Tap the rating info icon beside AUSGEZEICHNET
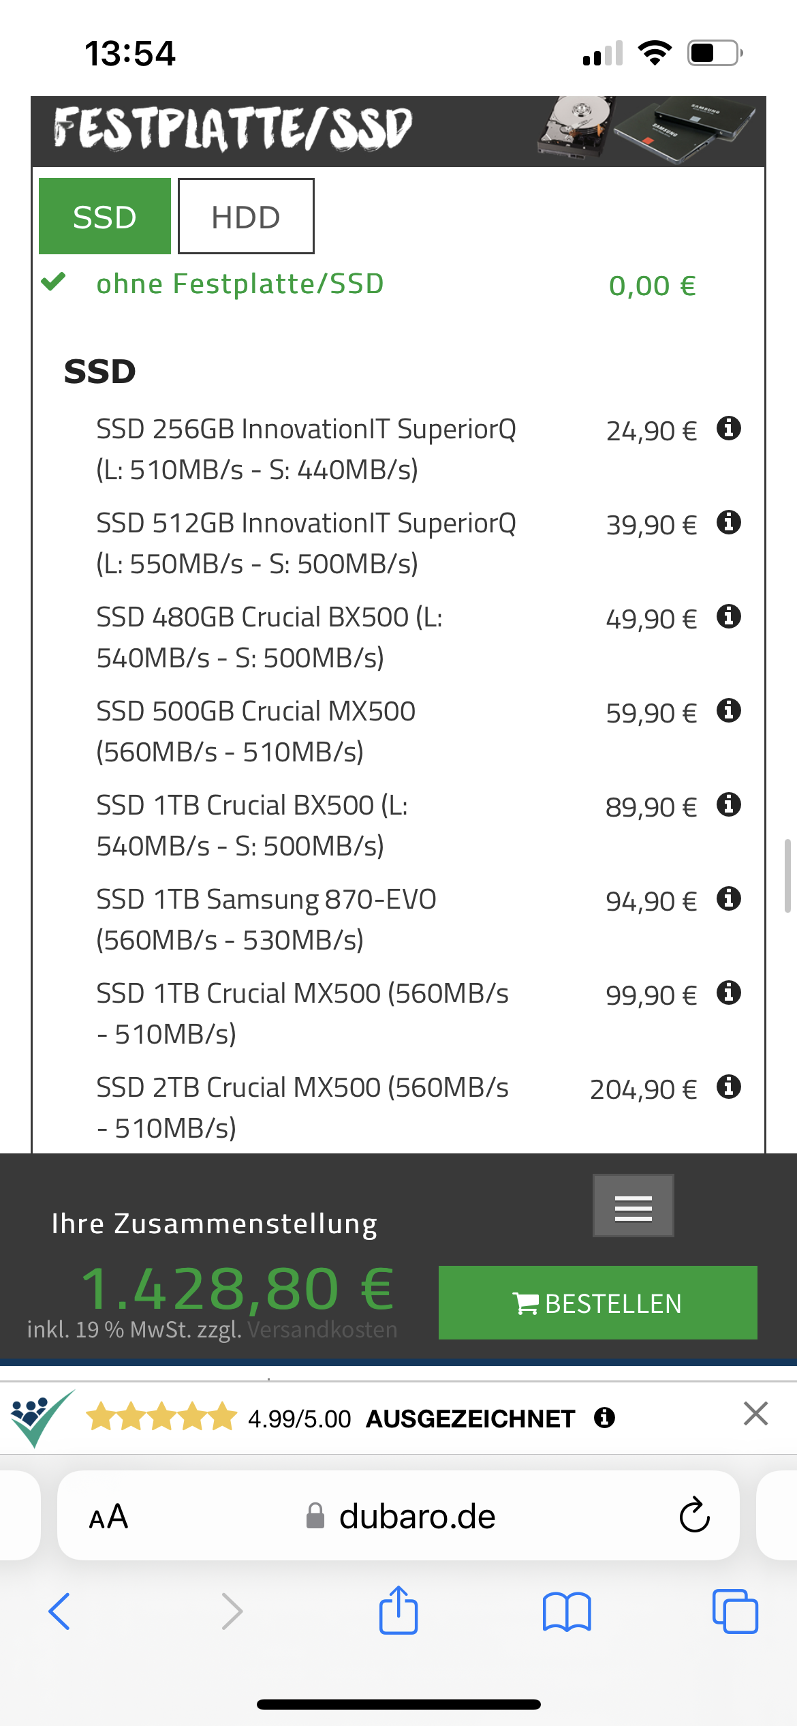 (604, 1418)
